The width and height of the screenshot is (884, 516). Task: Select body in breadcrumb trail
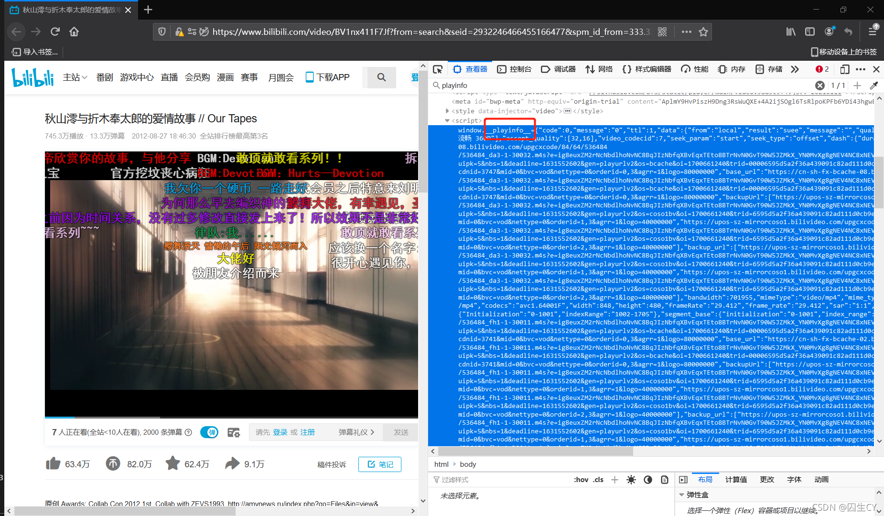[468, 464]
